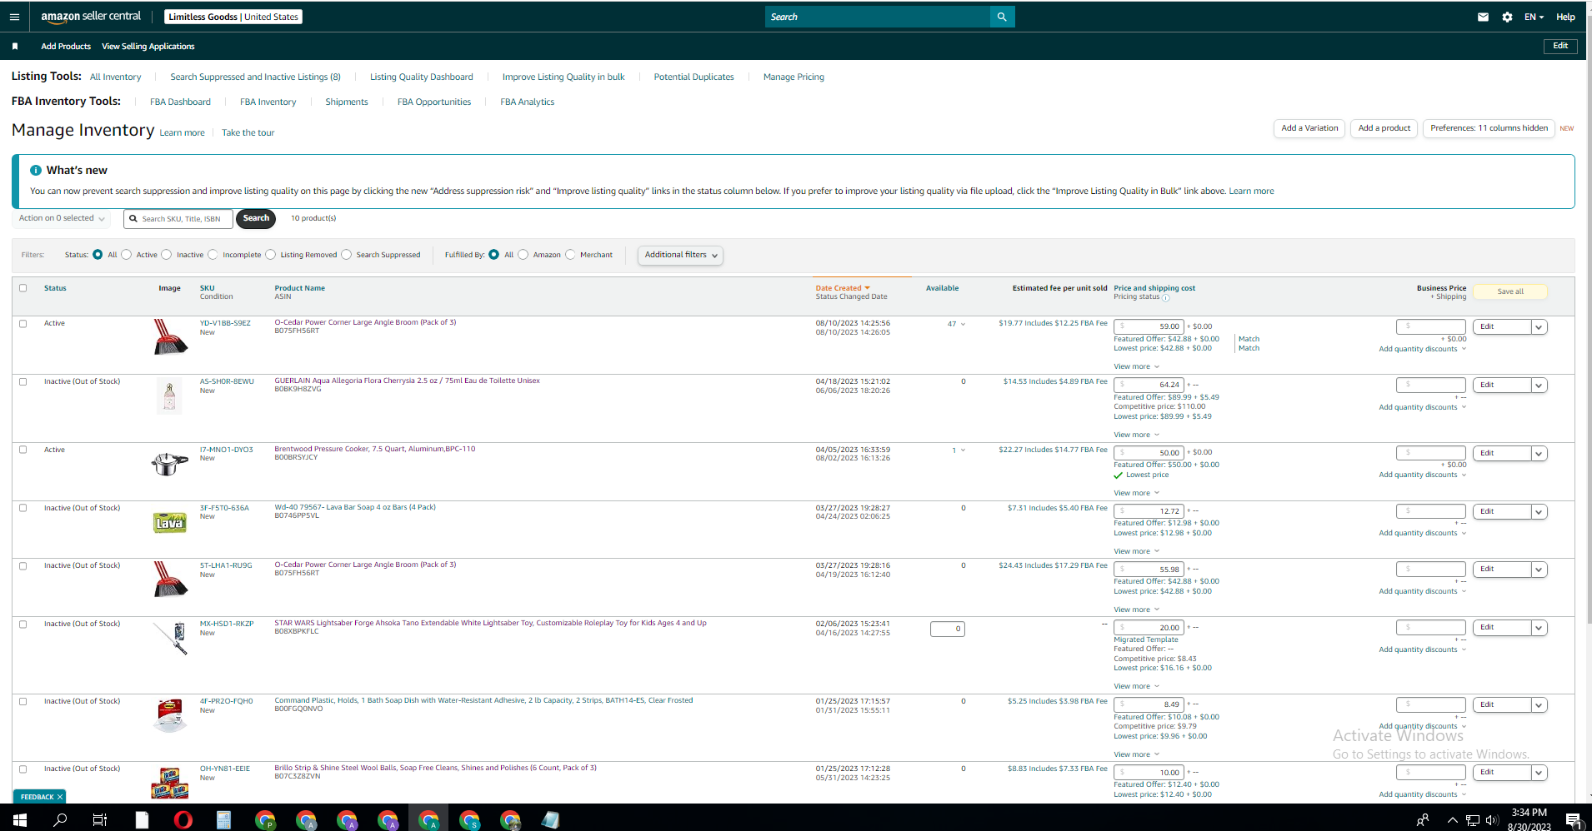Viewport: 1592px width, 831px height.
Task: Open Preferences: 11 columns hidden
Action: click(x=1489, y=128)
